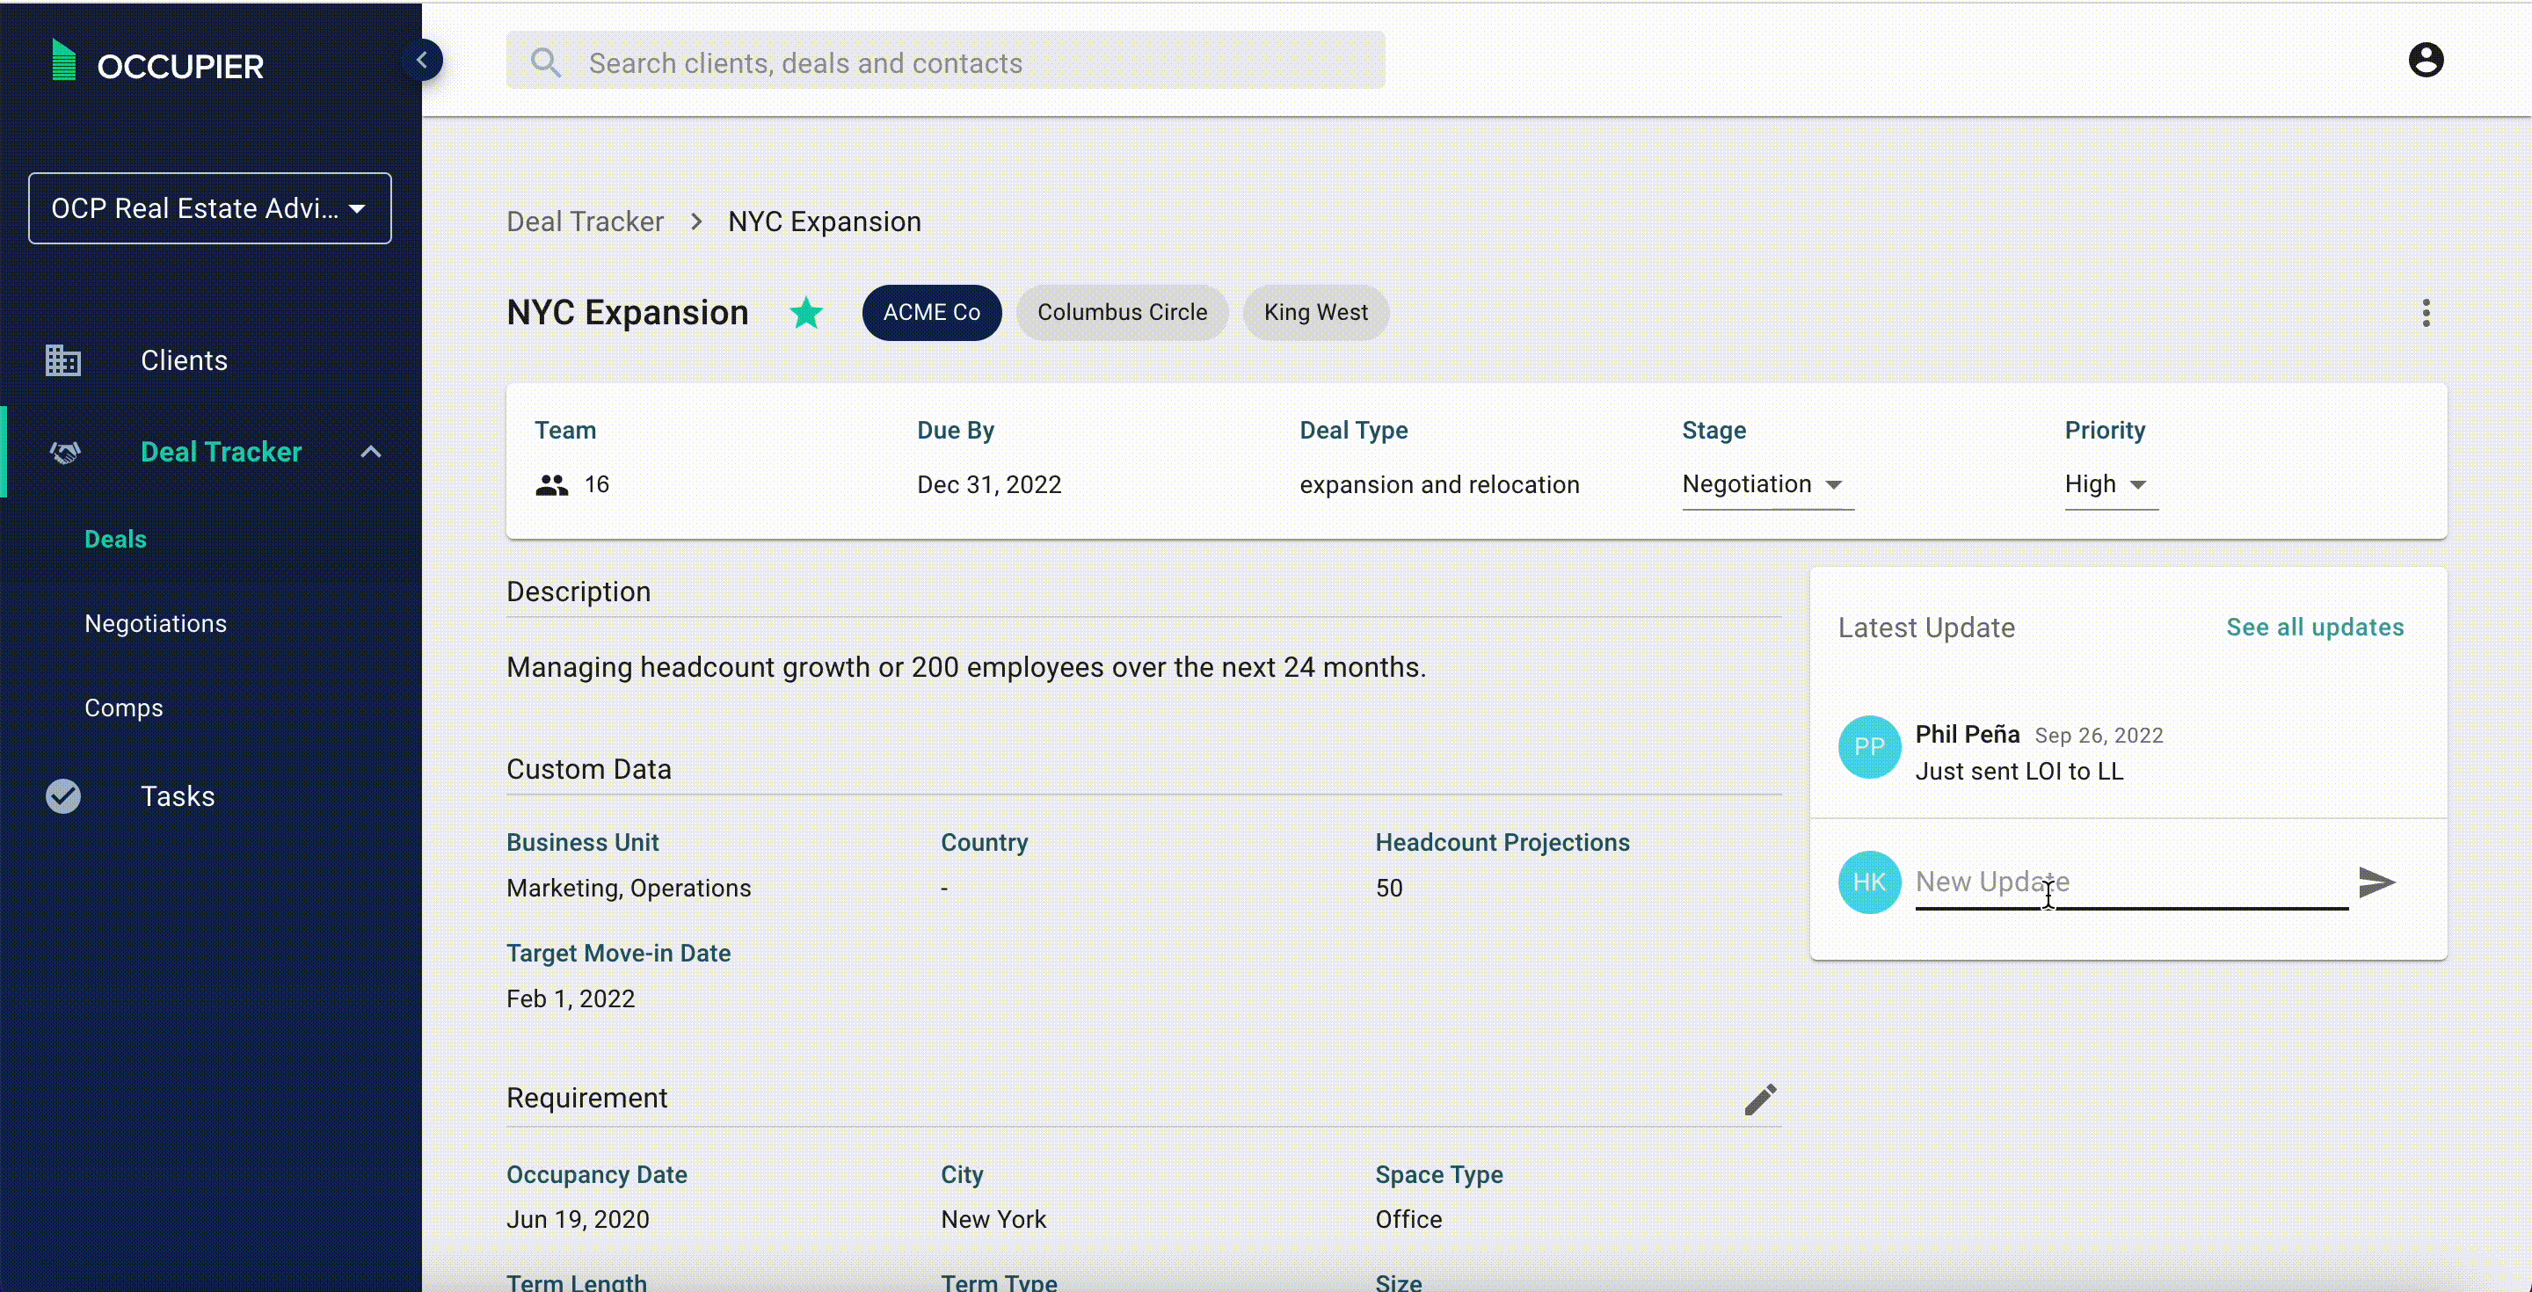Go to Negotiations in sidebar
The height and width of the screenshot is (1292, 2532).
tap(156, 624)
